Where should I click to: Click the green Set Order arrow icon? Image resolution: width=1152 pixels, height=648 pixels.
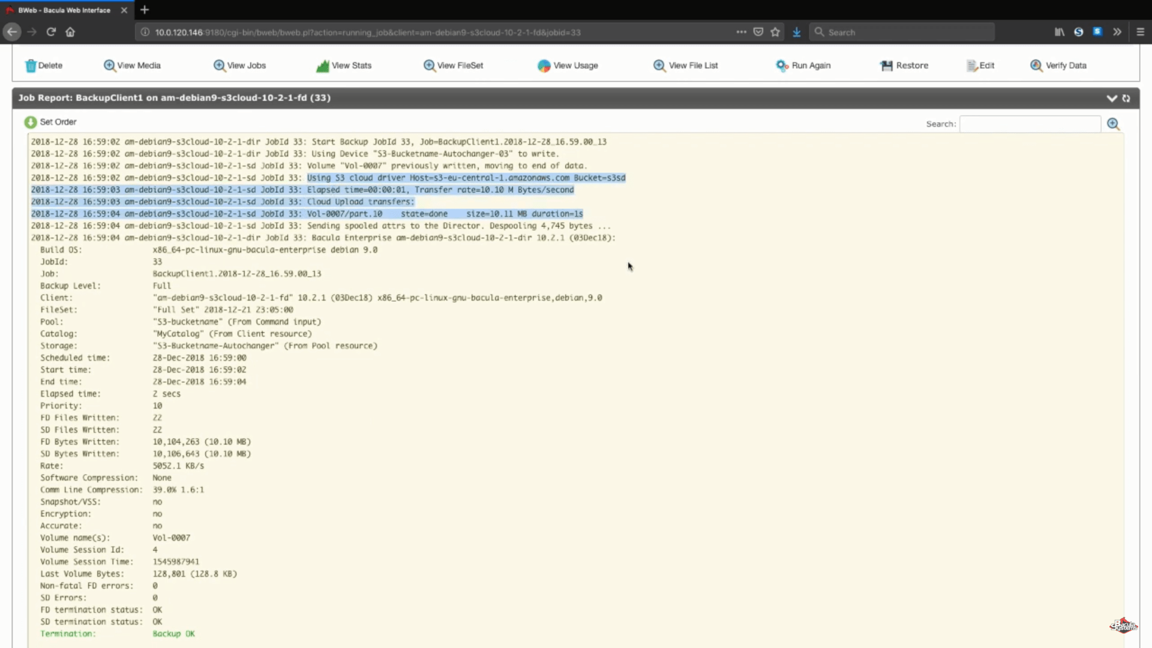pos(30,122)
